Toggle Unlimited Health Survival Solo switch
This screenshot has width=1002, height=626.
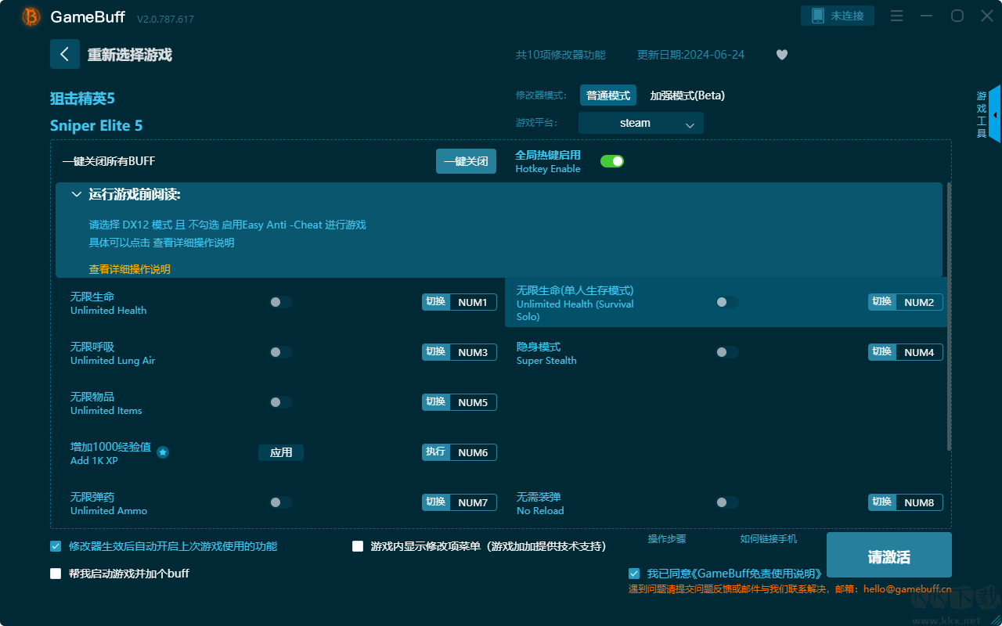point(727,302)
